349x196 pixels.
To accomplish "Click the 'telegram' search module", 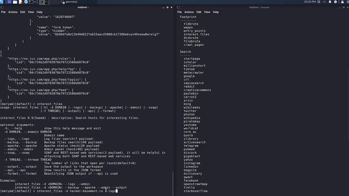I will pos(191,146).
